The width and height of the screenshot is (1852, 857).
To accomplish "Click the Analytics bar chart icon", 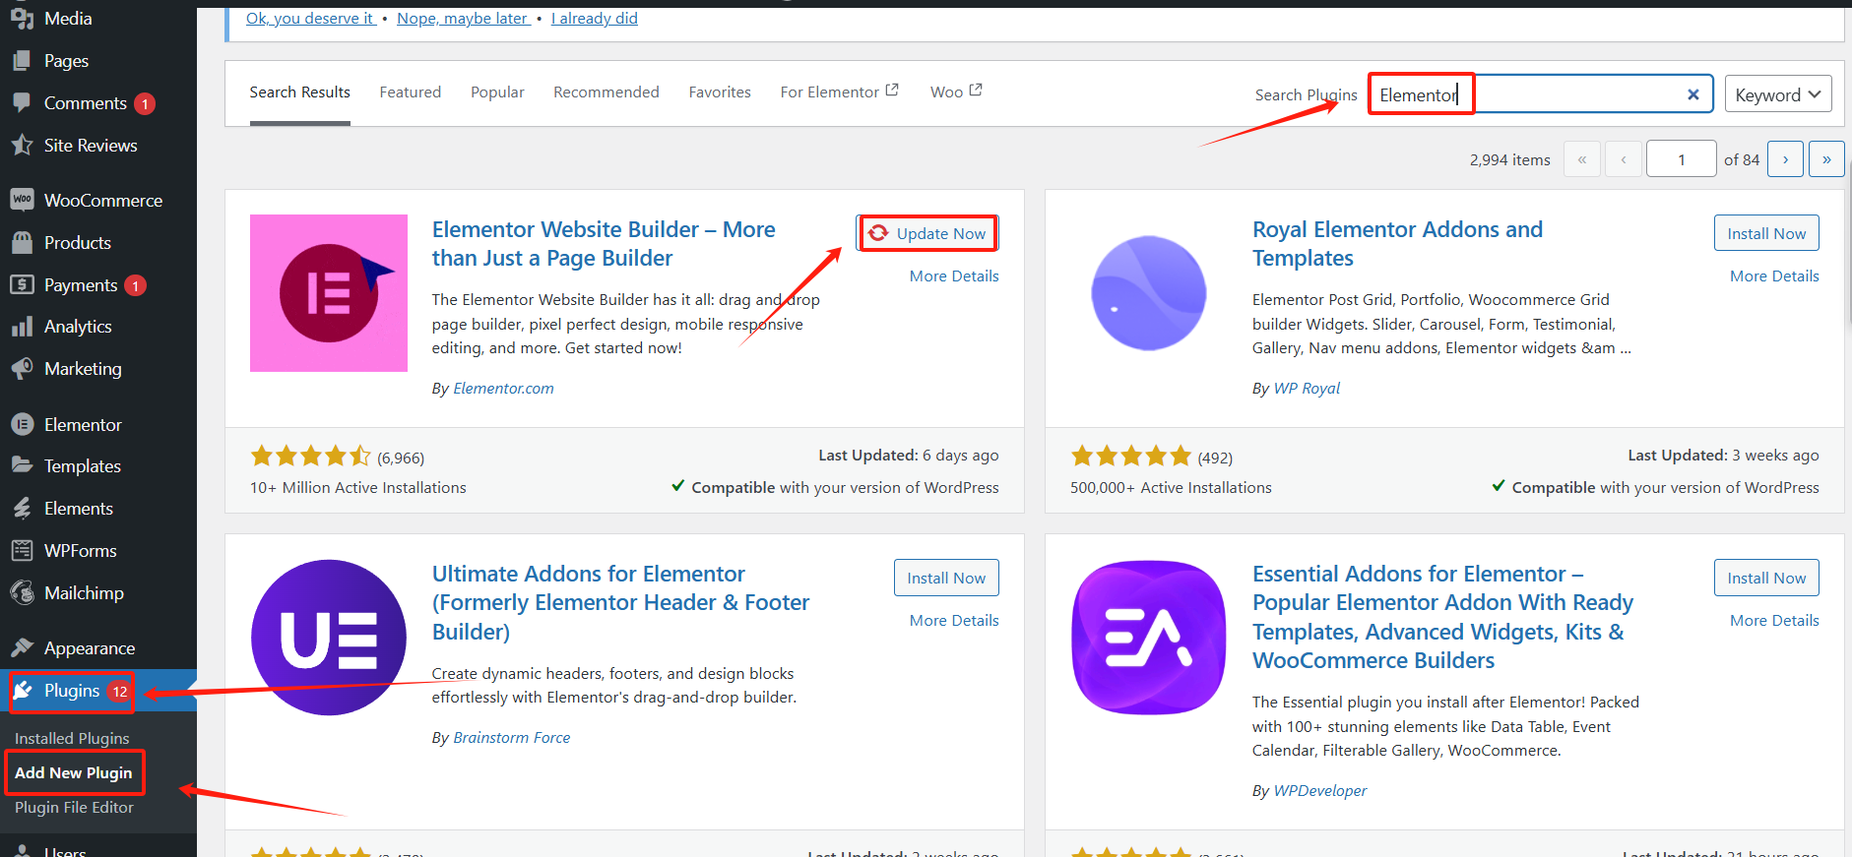I will pyautogui.click(x=22, y=327).
